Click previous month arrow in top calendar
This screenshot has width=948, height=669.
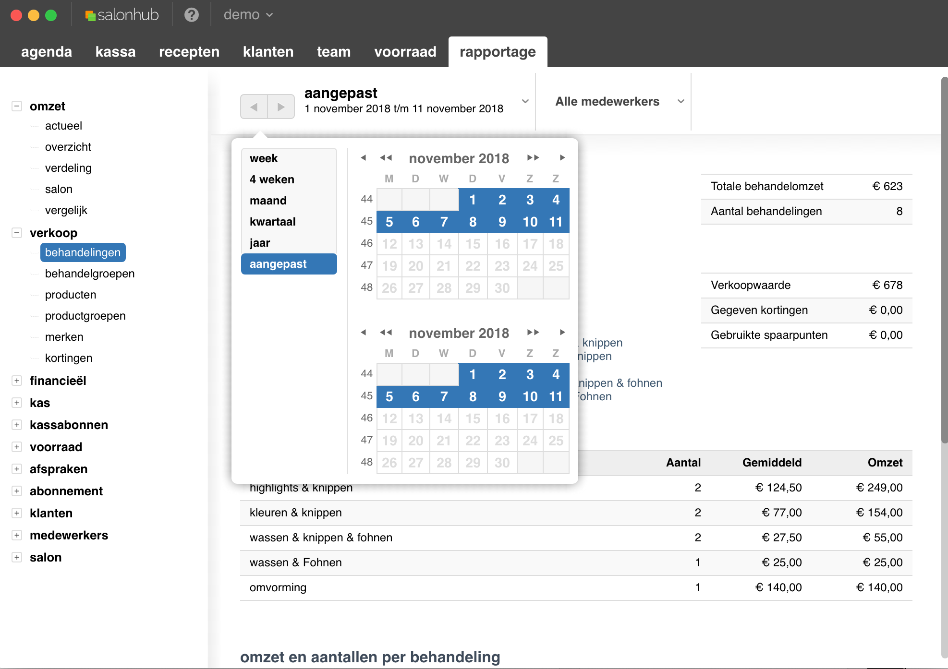[364, 158]
